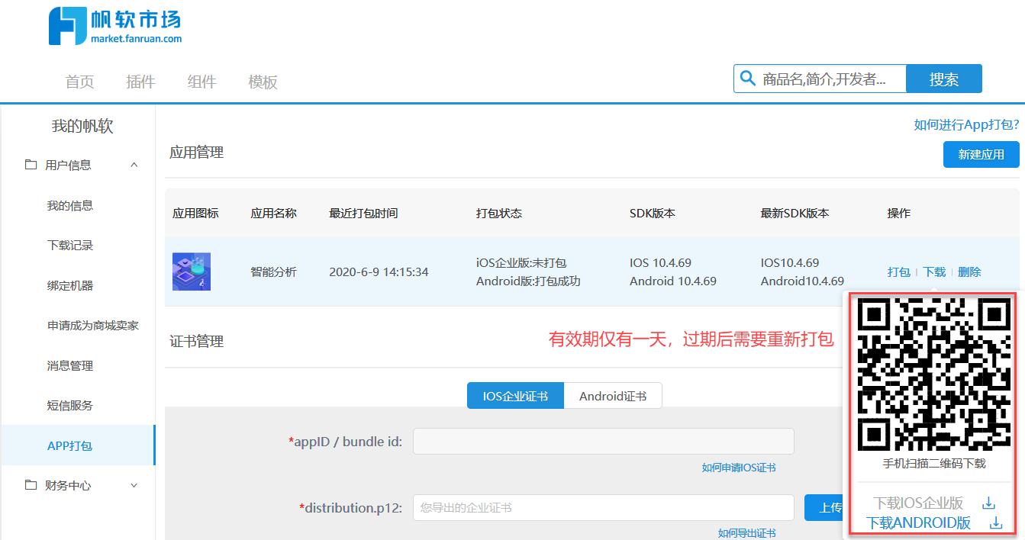This screenshot has width=1025, height=540.
Task: Click the 应用管理 section heading
Action: click(x=197, y=152)
